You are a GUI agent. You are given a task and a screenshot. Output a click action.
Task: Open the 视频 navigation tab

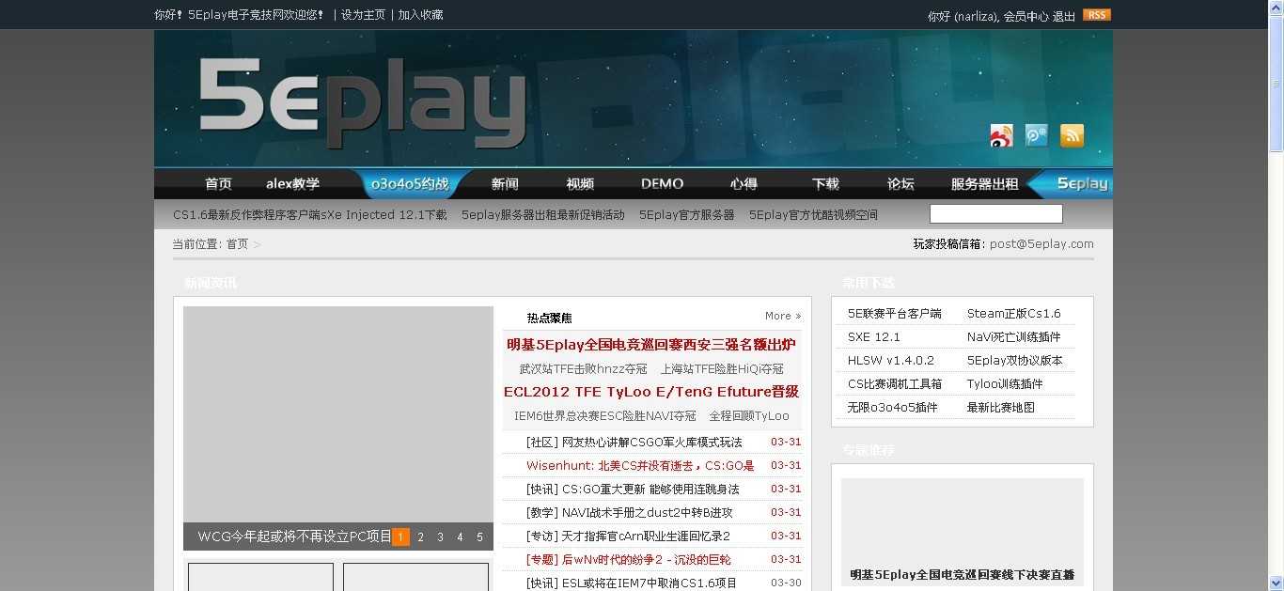580,184
